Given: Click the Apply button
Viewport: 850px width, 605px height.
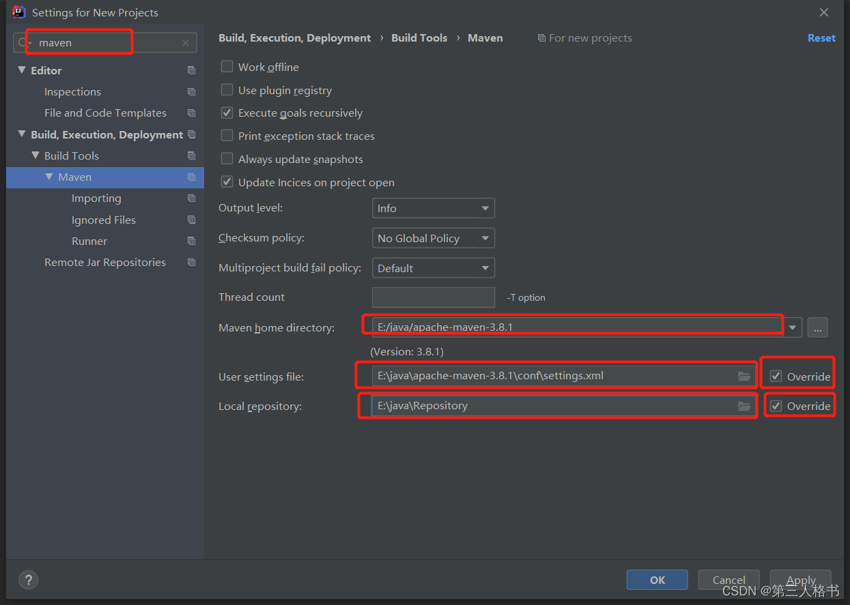Looking at the screenshot, I should point(800,580).
